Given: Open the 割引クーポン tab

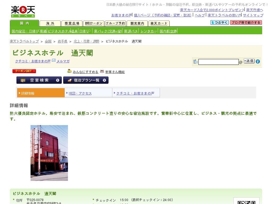Looking at the screenshot, I should (94, 23).
